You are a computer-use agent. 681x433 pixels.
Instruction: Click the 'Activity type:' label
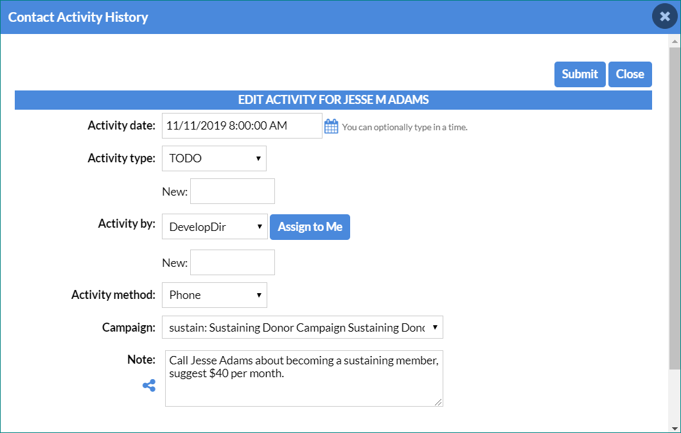point(121,158)
